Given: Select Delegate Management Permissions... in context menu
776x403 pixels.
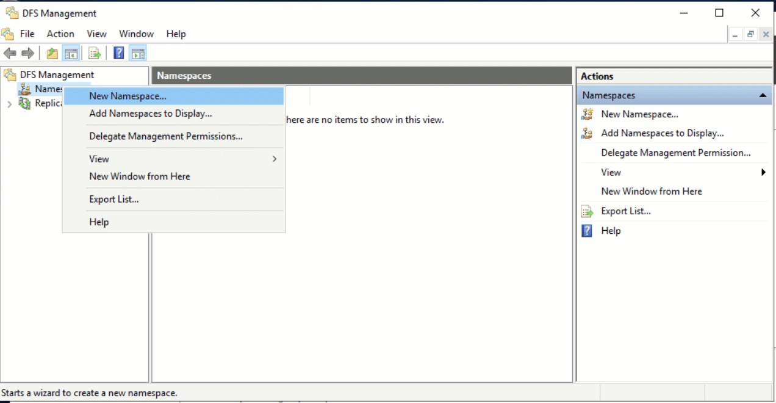Looking at the screenshot, I should (166, 136).
